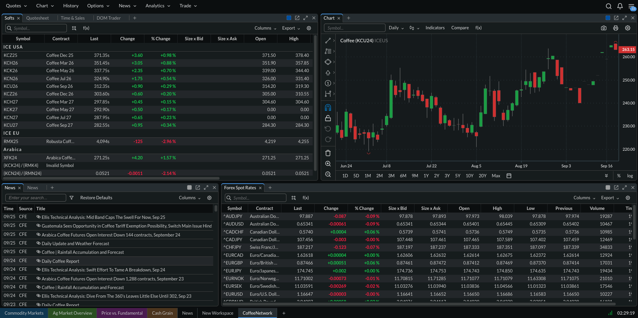Switch to the Time & Sales tab
The width and height of the screenshot is (638, 318).
(73, 18)
